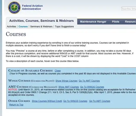The image size is (136, 116).
Task: Click the Wings Courses section heading
Action: click(31, 81)
